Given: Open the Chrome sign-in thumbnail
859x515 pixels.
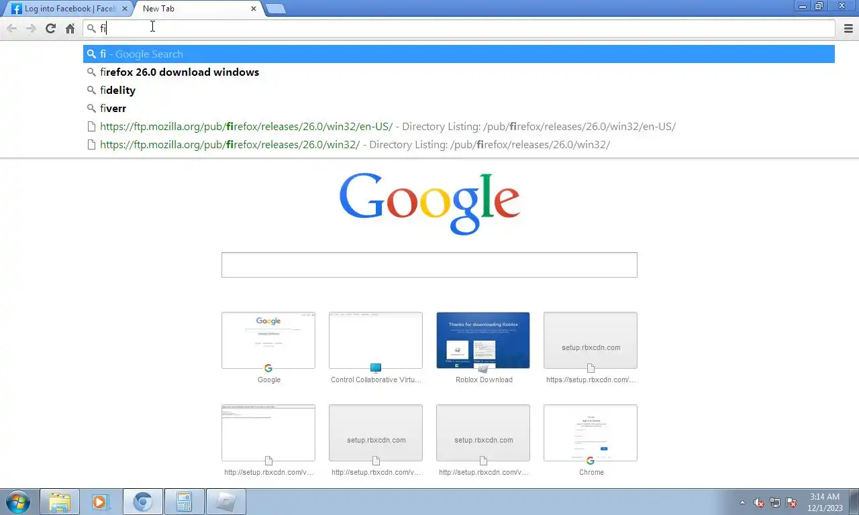Looking at the screenshot, I should [591, 433].
